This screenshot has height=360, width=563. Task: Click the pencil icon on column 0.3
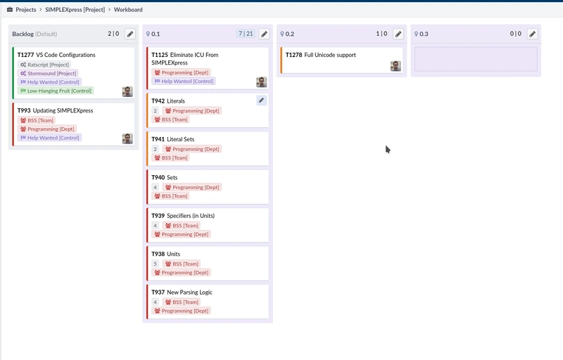[533, 34]
